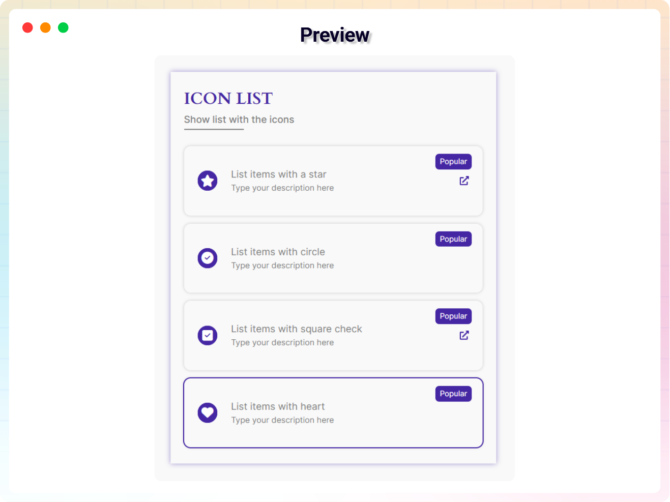Click the orange window dot
This screenshot has width=670, height=502.
(x=45, y=27)
